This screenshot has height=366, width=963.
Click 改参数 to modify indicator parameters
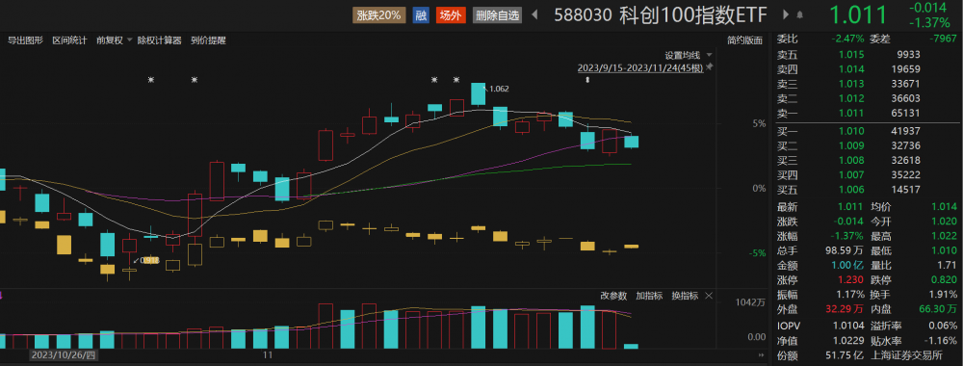pos(613,296)
